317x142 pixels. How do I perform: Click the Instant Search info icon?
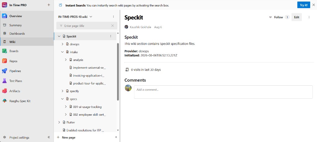pyautogui.click(x=60, y=5)
